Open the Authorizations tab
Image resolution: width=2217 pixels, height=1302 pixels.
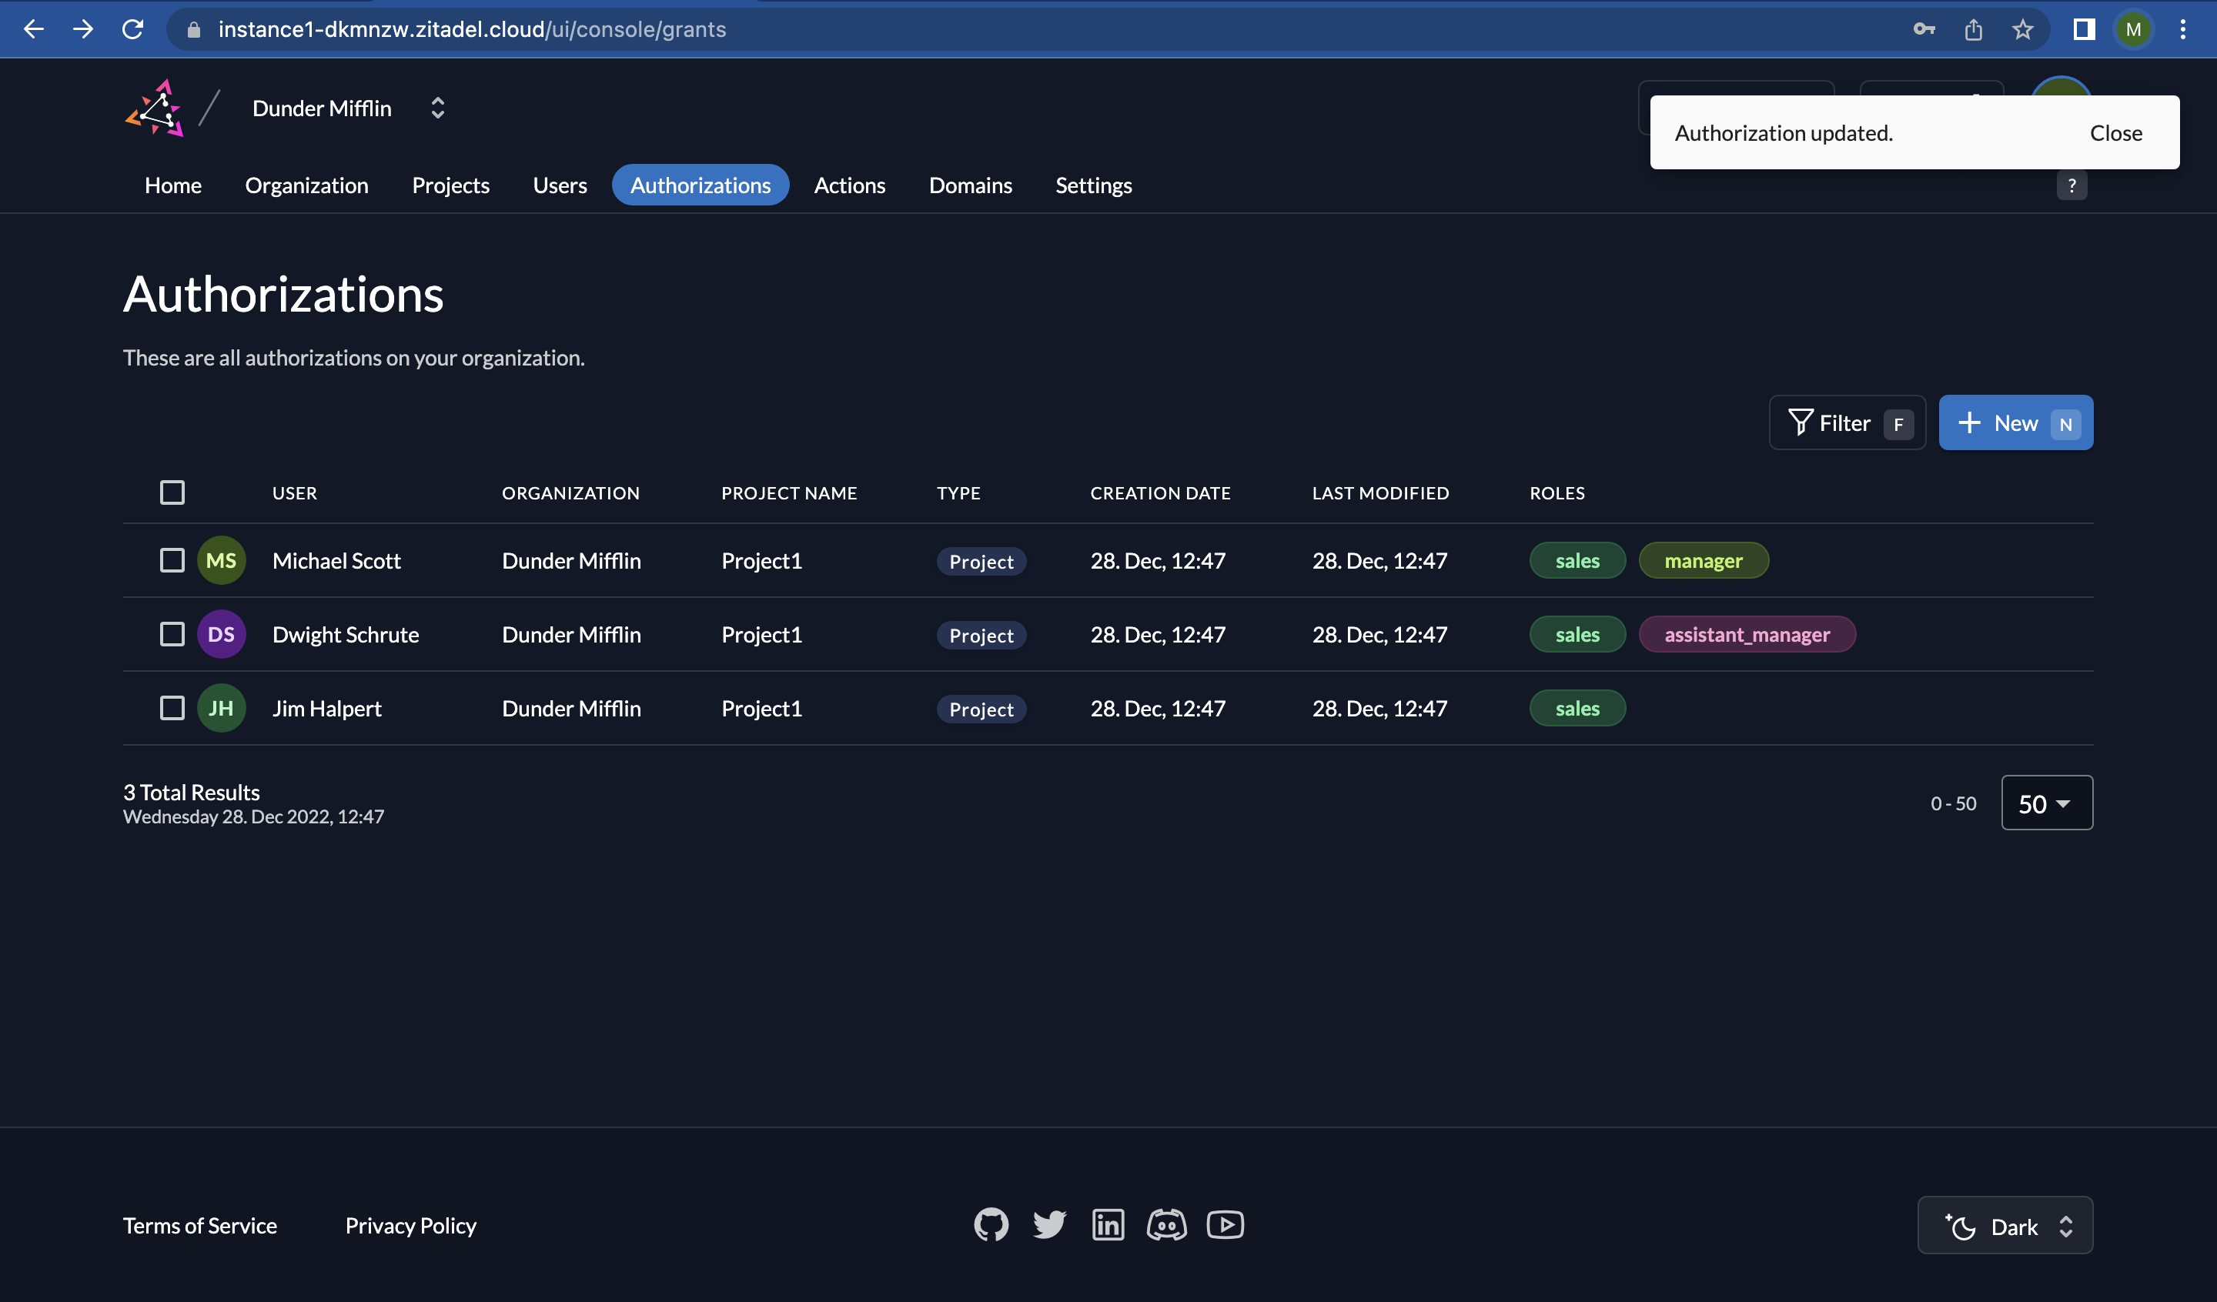pos(699,185)
